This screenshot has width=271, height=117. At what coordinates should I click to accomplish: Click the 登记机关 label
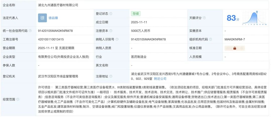[x=9, y=76]
